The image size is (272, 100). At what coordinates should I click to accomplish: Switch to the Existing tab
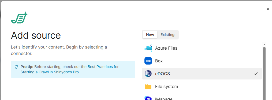pos(167,35)
